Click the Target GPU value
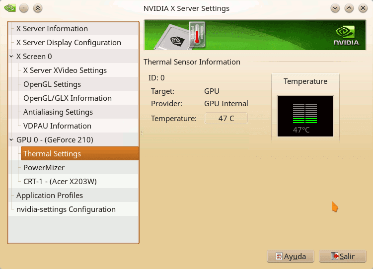Viewport: 373px width, 269px height. 212,91
